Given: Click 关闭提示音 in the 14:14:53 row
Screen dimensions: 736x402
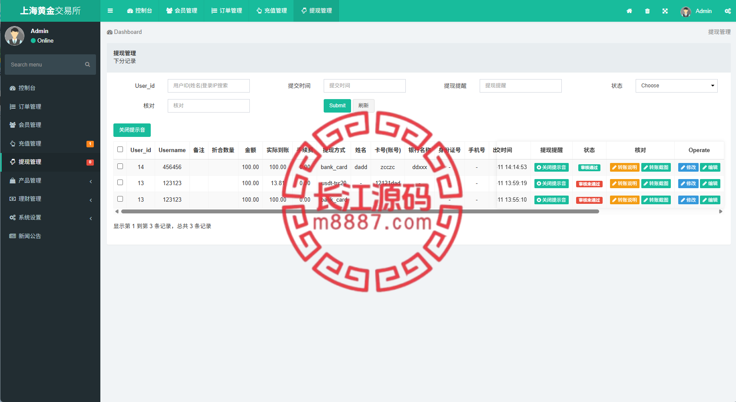Looking at the screenshot, I should coord(551,167).
